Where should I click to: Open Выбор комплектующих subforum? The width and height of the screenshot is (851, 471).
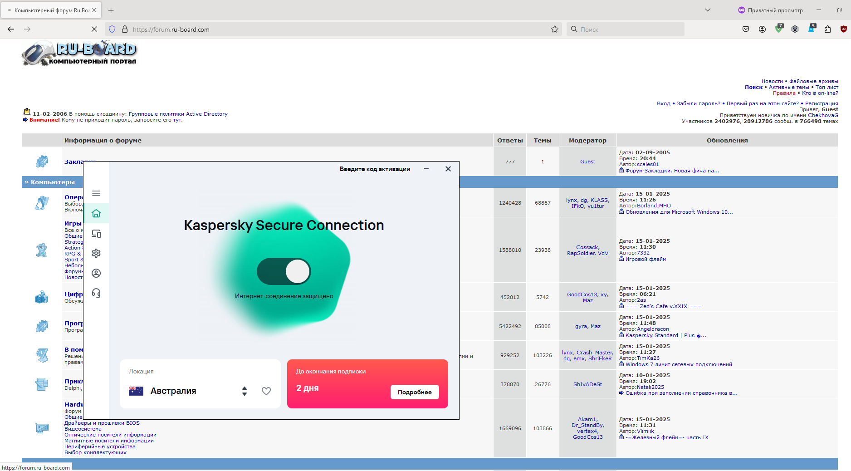coord(95,452)
